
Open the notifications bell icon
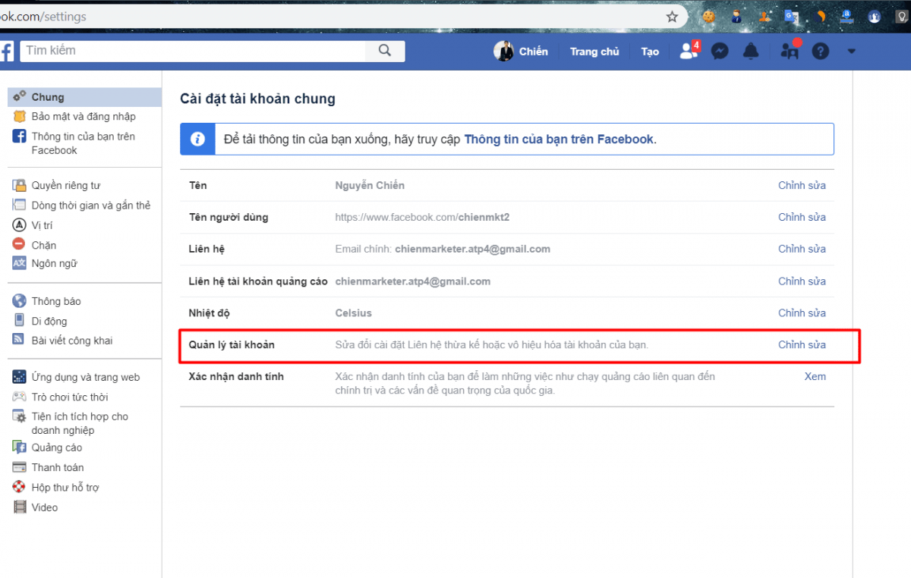point(751,52)
